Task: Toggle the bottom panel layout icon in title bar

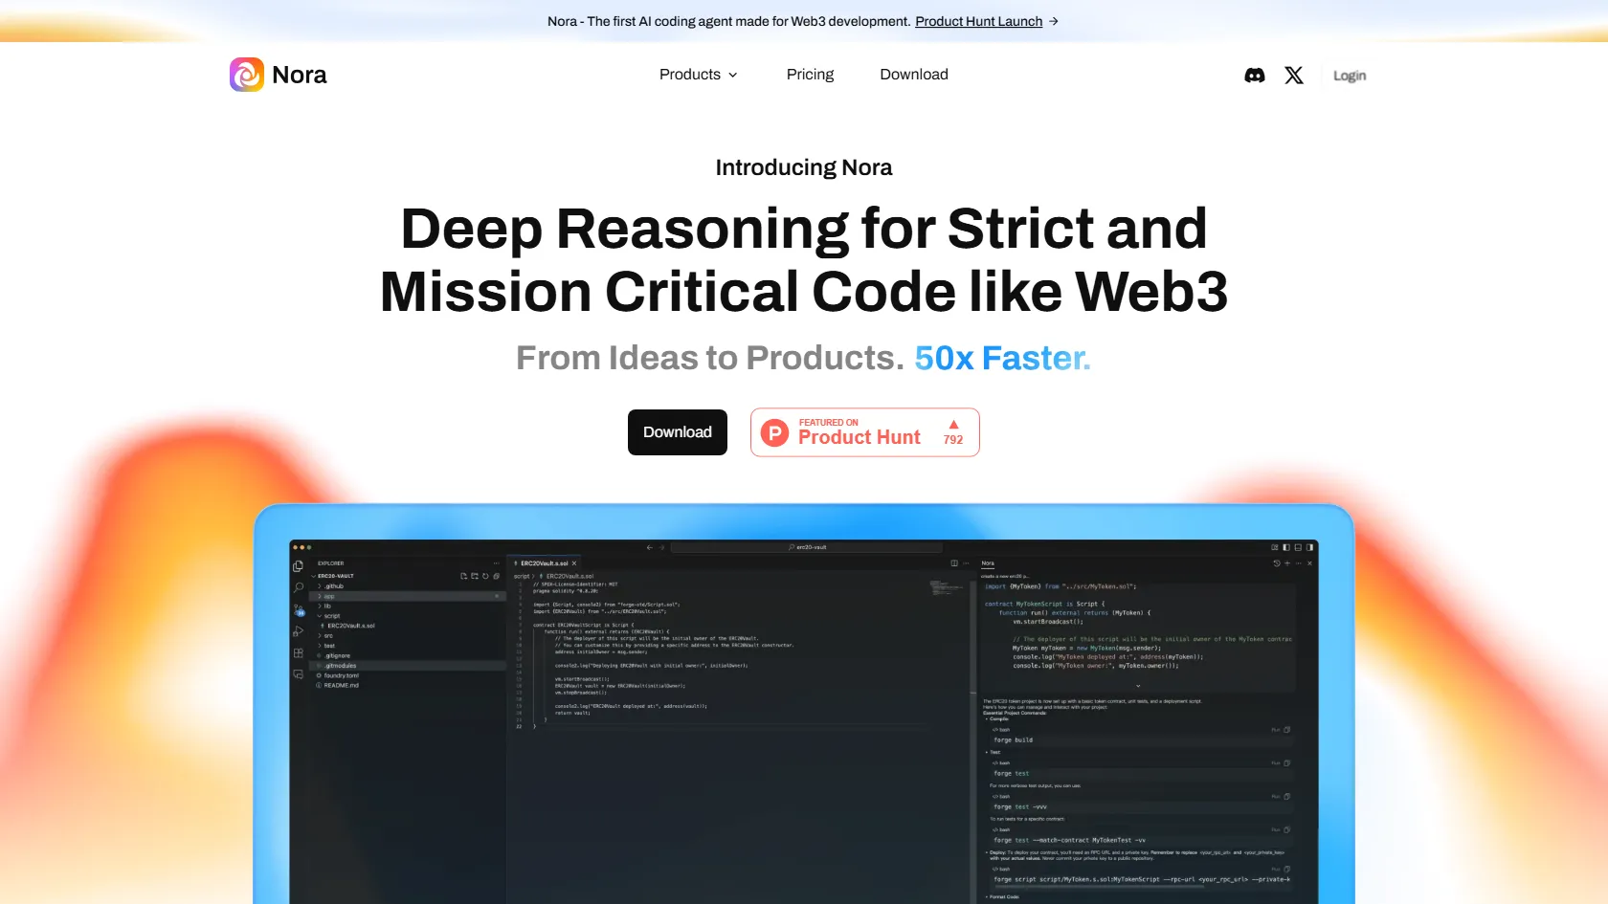Action: coord(1298,547)
